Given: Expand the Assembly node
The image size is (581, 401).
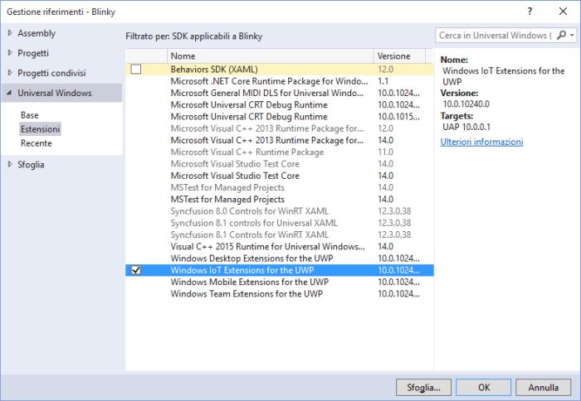Looking at the screenshot, I should click(10, 33).
